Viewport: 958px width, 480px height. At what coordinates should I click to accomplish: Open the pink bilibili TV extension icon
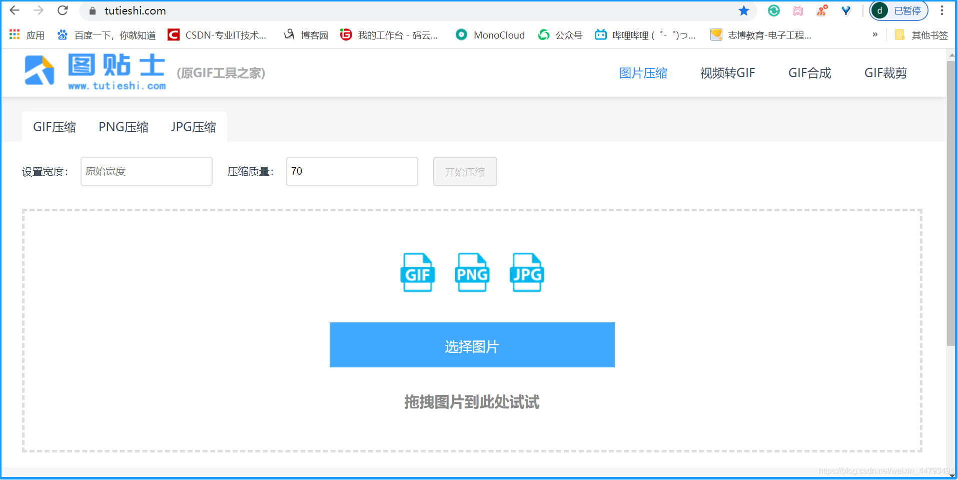coord(798,11)
